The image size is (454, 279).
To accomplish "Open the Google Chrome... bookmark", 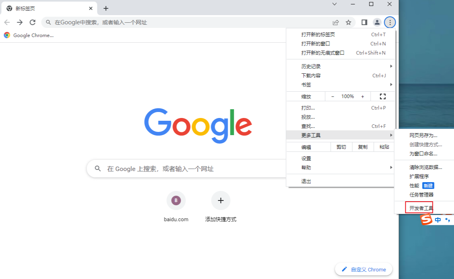I will point(29,35).
